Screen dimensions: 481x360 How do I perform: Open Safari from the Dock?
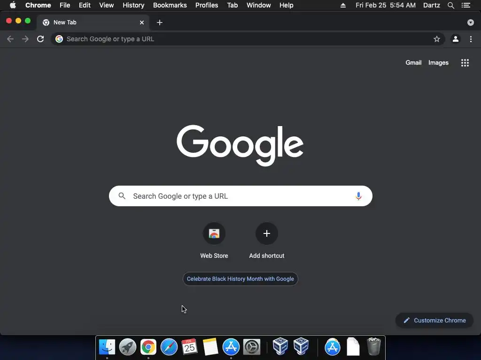click(169, 347)
